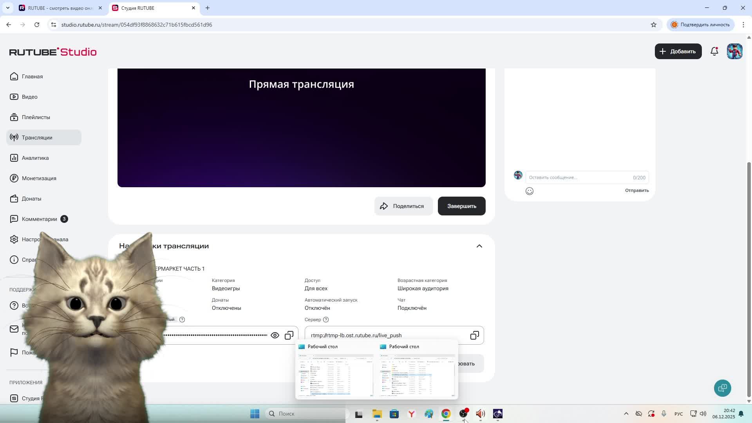The width and height of the screenshot is (752, 423).
Task: Show hidden system tray icons
Action: pos(626,414)
